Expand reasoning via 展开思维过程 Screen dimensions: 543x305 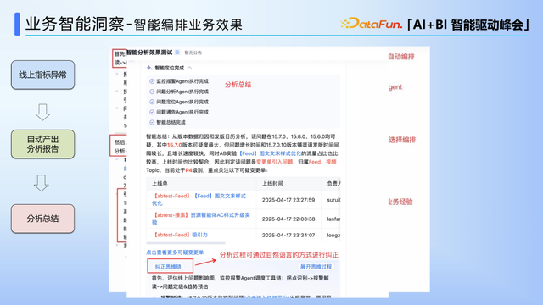[316, 267]
